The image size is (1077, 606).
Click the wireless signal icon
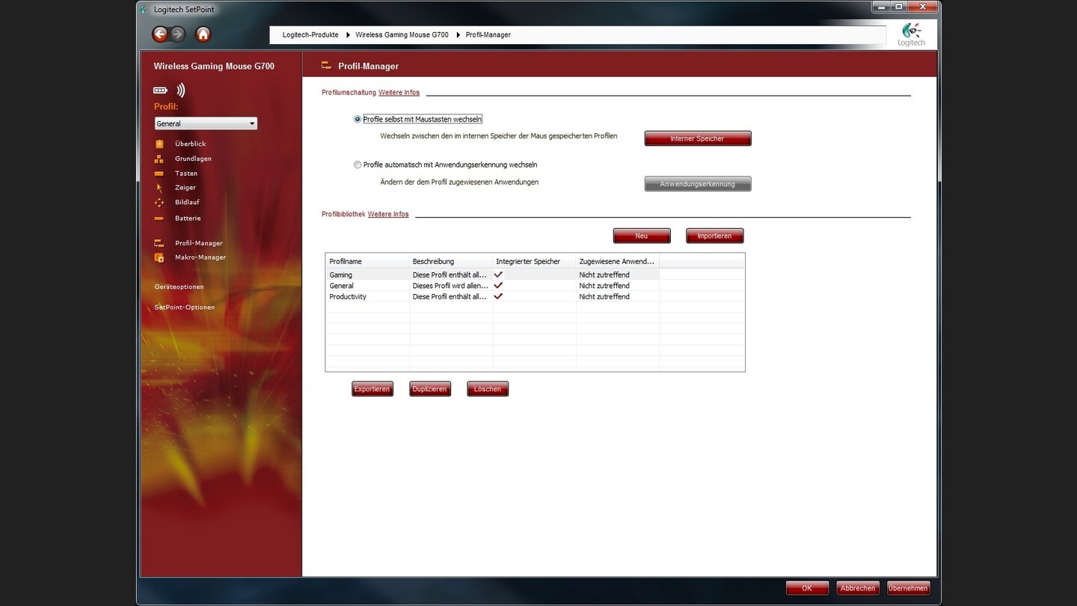(180, 91)
